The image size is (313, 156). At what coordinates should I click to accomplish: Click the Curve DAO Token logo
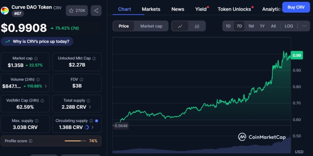click(x=5, y=11)
